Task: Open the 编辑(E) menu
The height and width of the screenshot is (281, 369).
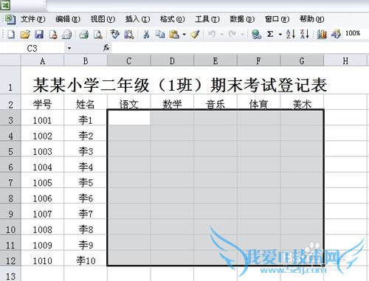Action: pyautogui.click(x=68, y=19)
